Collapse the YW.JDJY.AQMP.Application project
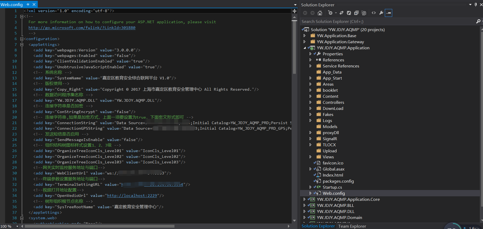This screenshot has width=483, height=229. click(305, 48)
